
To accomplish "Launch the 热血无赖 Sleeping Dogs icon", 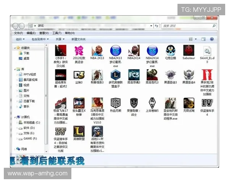I will click(116, 103).
